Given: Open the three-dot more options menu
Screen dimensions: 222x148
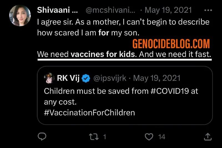Looking at the screenshot, I should point(208,10).
